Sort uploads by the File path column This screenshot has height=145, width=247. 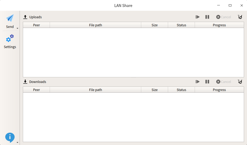[x=96, y=25]
